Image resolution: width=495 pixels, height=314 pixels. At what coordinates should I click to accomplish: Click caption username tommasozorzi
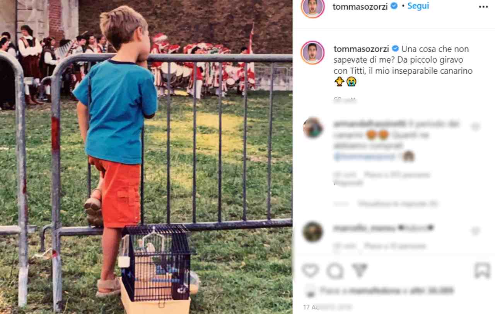pyautogui.click(x=362, y=49)
